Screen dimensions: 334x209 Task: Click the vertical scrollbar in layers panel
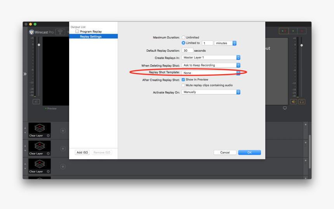(310, 152)
